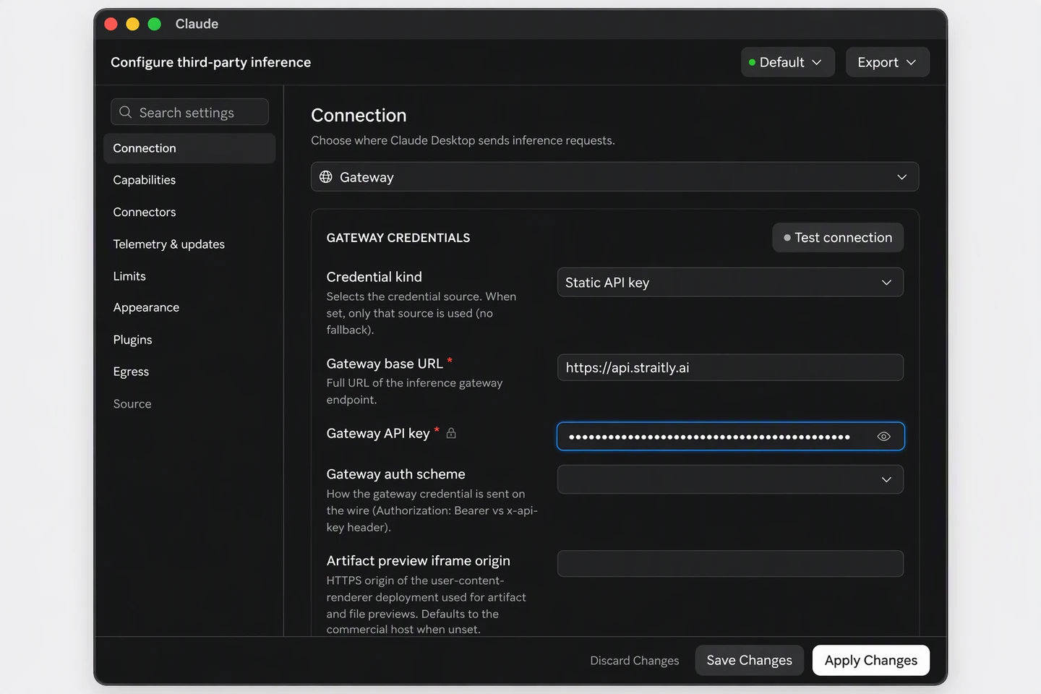Viewport: 1041px width, 694px height.
Task: Click the lock icon next to Gateway API key
Action: coord(451,433)
